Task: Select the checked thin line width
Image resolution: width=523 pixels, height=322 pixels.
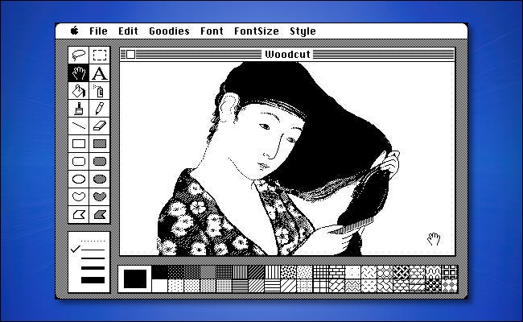Action: [93, 250]
